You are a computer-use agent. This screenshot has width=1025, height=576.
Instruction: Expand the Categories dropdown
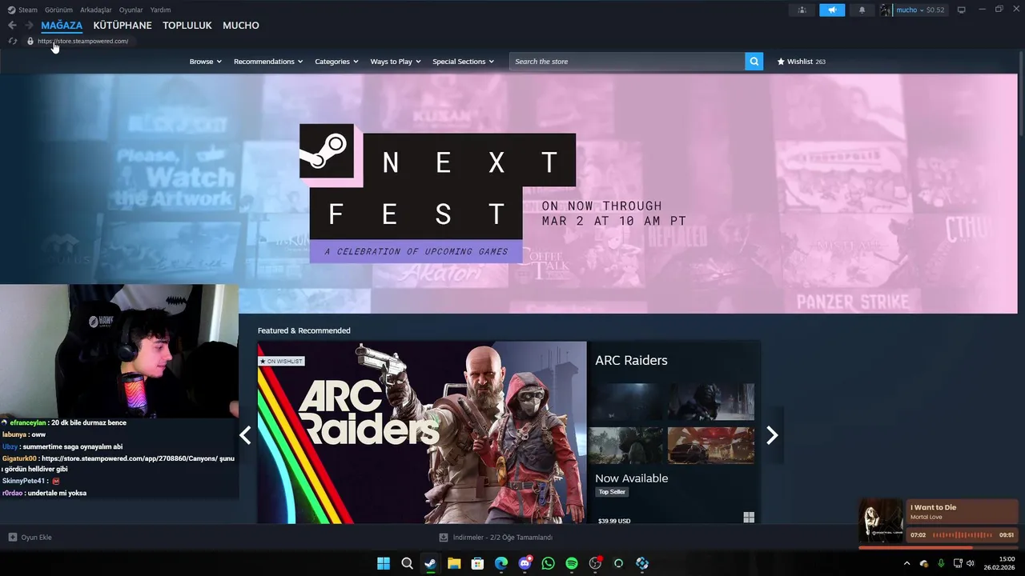(336, 62)
